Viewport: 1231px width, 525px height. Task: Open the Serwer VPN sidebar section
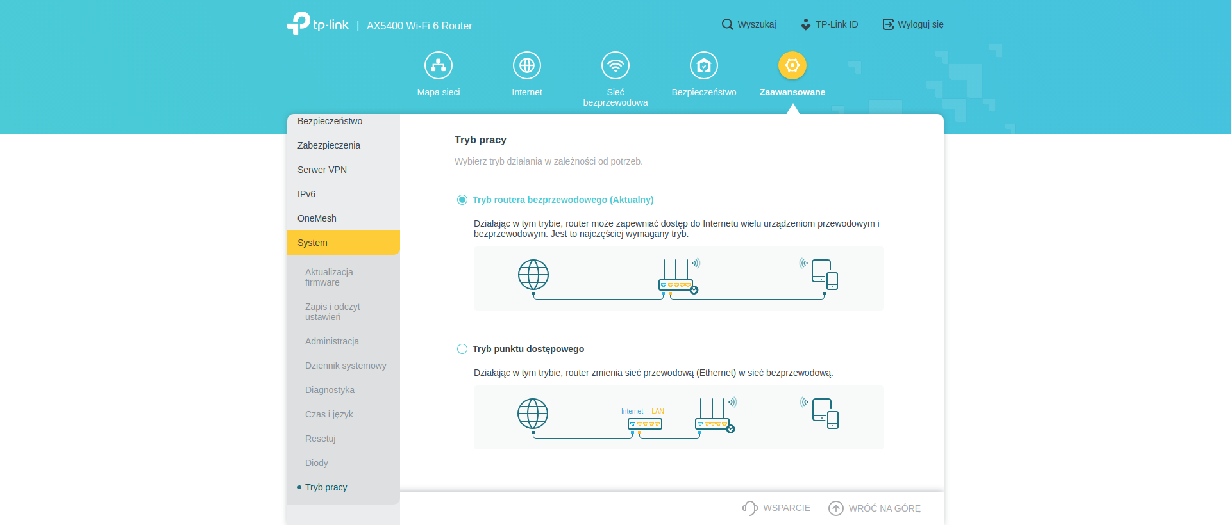click(322, 170)
